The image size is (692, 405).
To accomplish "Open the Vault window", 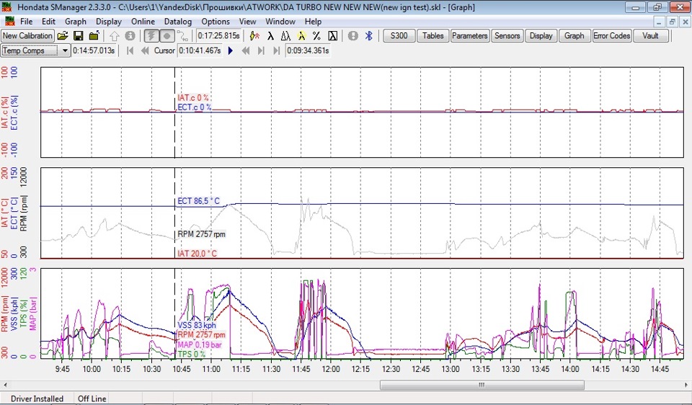I will pyautogui.click(x=650, y=36).
